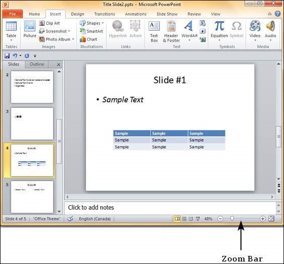Click English (Canada) language indicator

95,219
